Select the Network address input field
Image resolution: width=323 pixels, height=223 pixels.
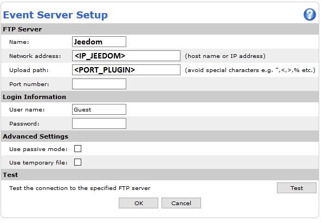(126, 56)
